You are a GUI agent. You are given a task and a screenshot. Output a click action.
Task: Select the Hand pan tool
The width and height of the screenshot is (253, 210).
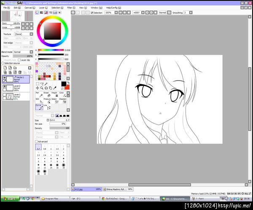pos(50,88)
